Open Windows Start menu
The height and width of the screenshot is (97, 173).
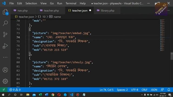[3, 95]
